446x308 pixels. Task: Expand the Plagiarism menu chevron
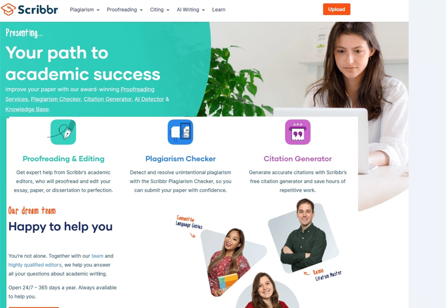coord(98,10)
